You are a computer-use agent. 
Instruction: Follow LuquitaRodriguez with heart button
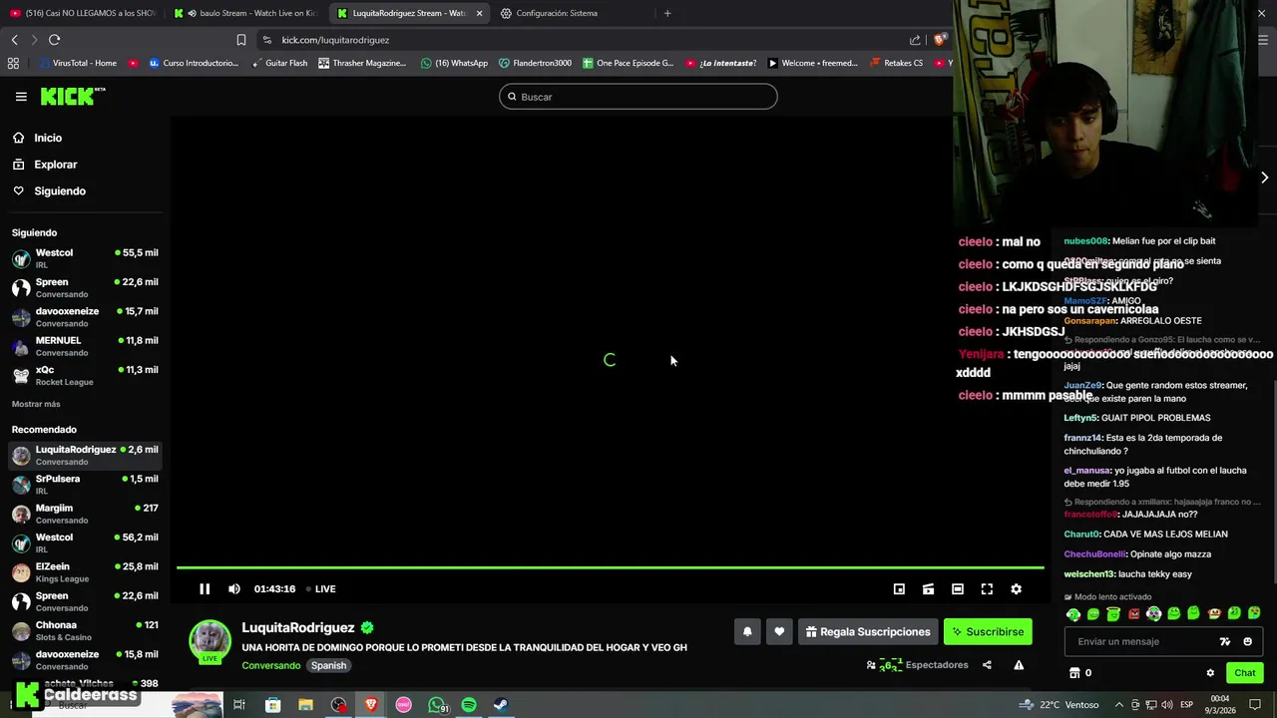tap(779, 631)
